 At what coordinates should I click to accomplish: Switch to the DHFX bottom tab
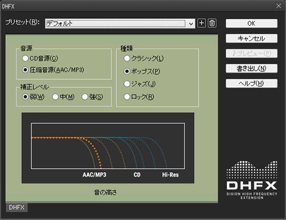point(17,207)
